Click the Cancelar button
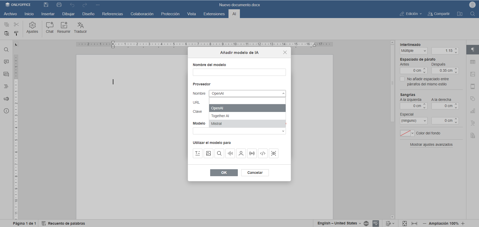The width and height of the screenshot is (479, 227). (x=255, y=173)
